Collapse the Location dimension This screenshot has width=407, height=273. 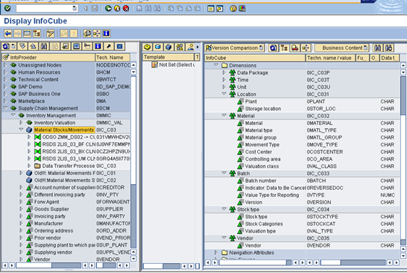(224, 94)
